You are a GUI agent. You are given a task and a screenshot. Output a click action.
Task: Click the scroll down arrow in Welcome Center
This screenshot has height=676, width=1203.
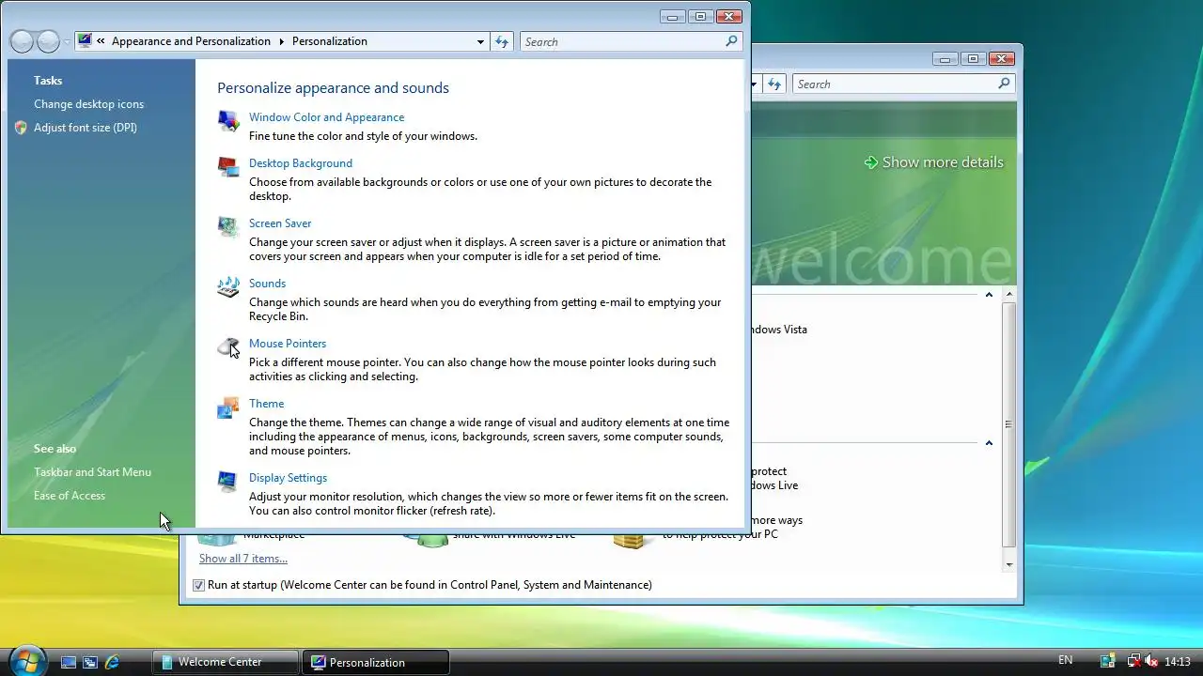coord(1009,565)
